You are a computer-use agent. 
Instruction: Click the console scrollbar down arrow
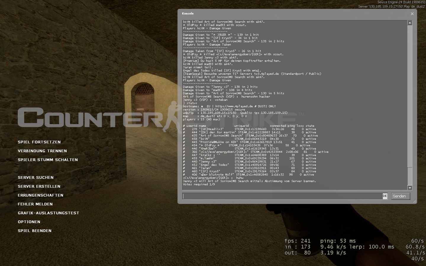point(410,188)
